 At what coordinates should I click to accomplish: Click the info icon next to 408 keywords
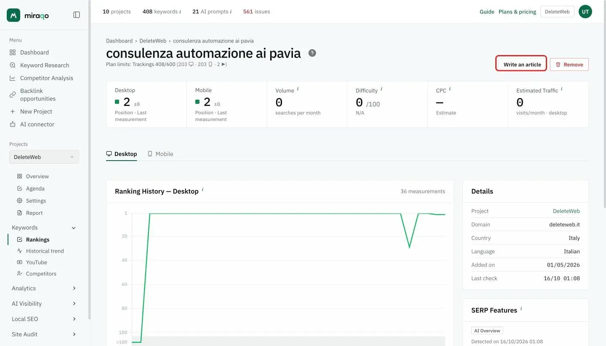180,12
